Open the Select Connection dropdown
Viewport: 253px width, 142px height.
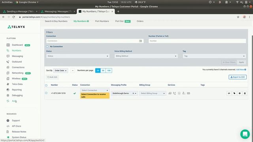95,90
